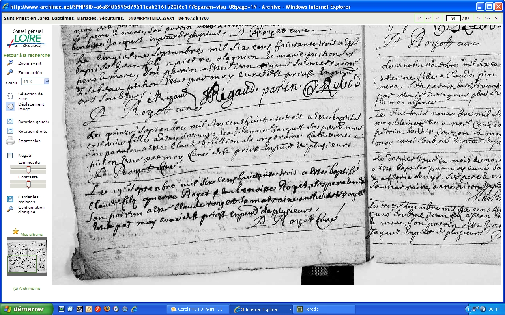The image size is (505, 315).
Task: Reset view with Configuration d'origine icon
Action: pyautogui.click(x=10, y=209)
